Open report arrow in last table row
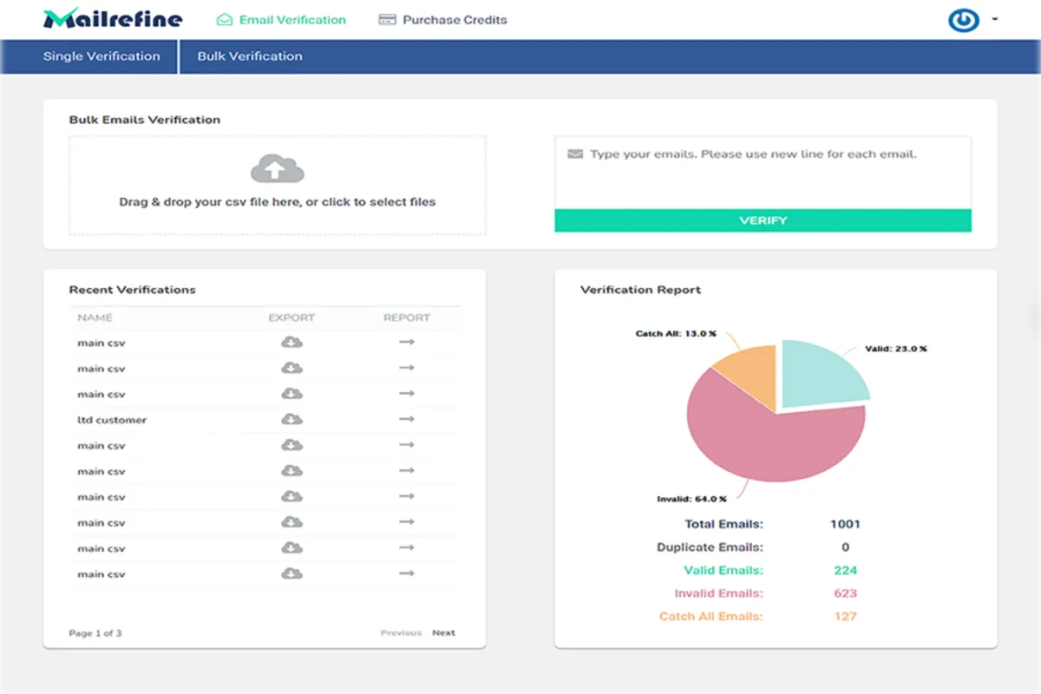Image resolution: width=1041 pixels, height=694 pixels. pyautogui.click(x=406, y=574)
